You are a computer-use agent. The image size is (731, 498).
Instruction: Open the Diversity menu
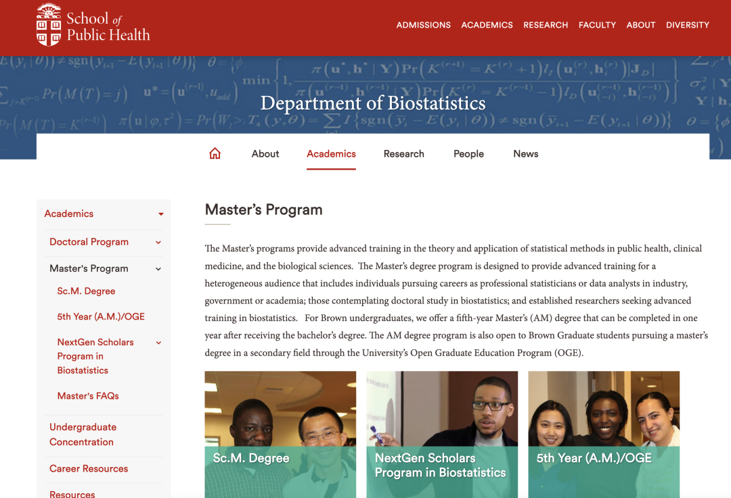687,25
